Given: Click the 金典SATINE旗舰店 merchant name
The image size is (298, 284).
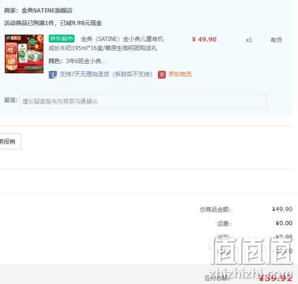Looking at the screenshot, I should 47,10.
